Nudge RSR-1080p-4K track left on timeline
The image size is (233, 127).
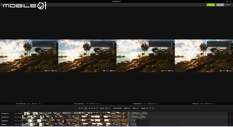point(19,114)
